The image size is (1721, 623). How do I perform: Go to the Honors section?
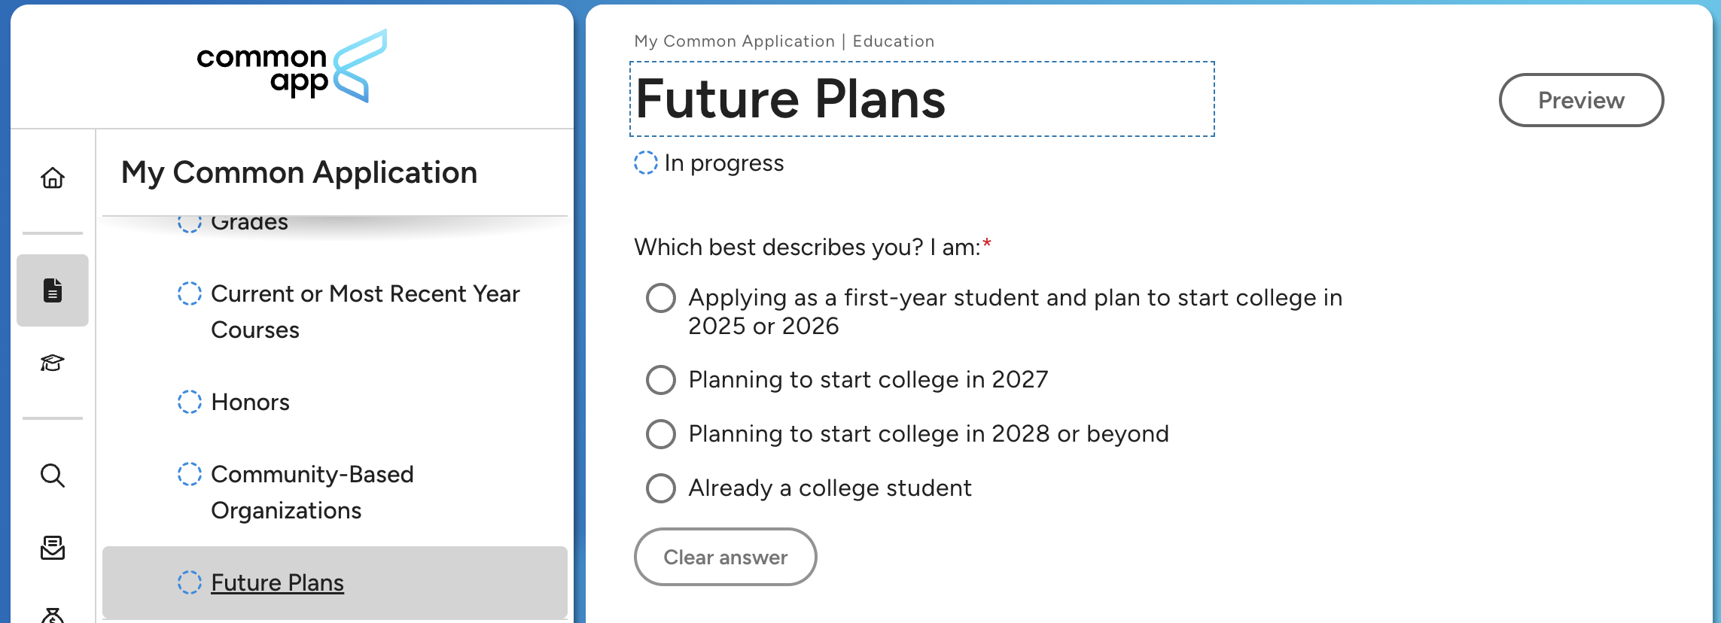pyautogui.click(x=250, y=403)
